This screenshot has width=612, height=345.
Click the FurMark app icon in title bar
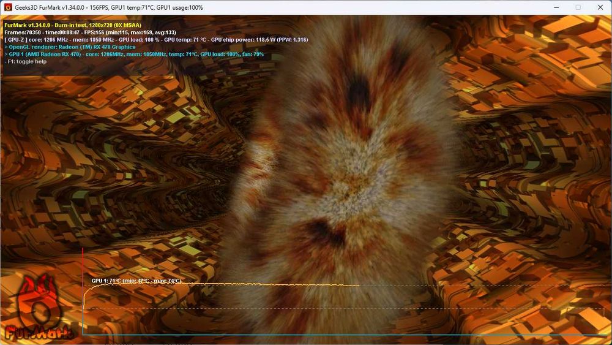pos(8,7)
